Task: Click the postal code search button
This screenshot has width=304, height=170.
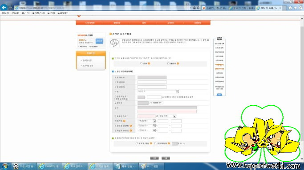Action: pos(156,103)
